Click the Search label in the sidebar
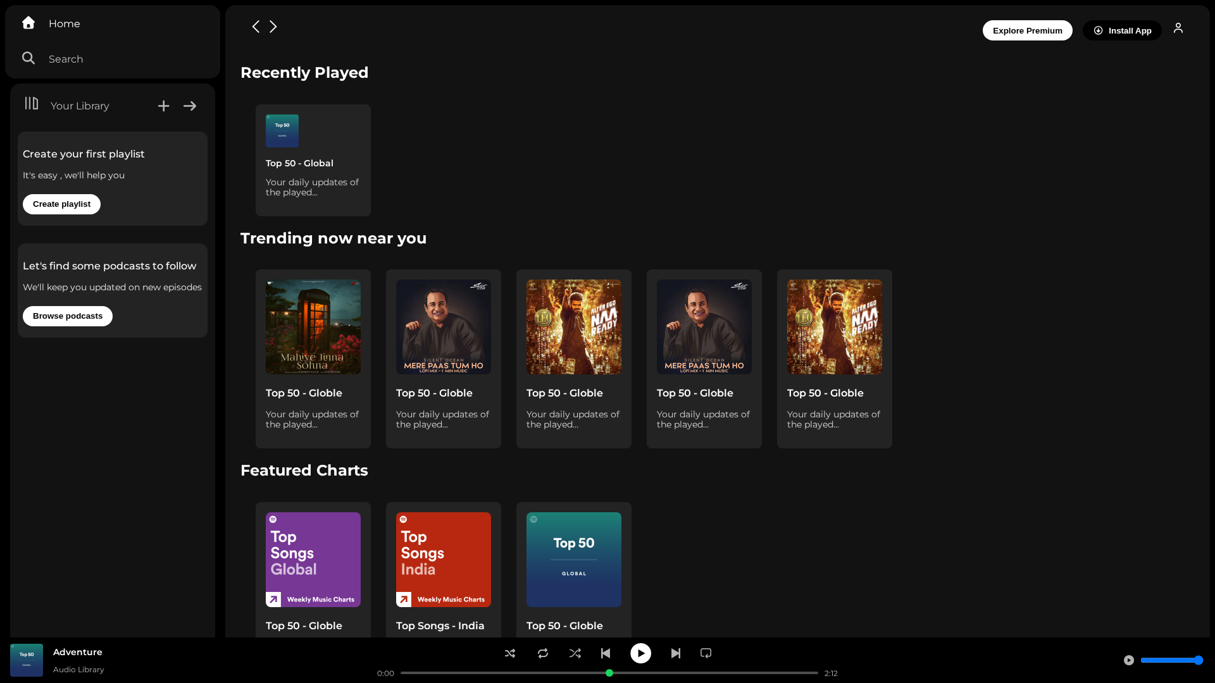 click(x=66, y=59)
